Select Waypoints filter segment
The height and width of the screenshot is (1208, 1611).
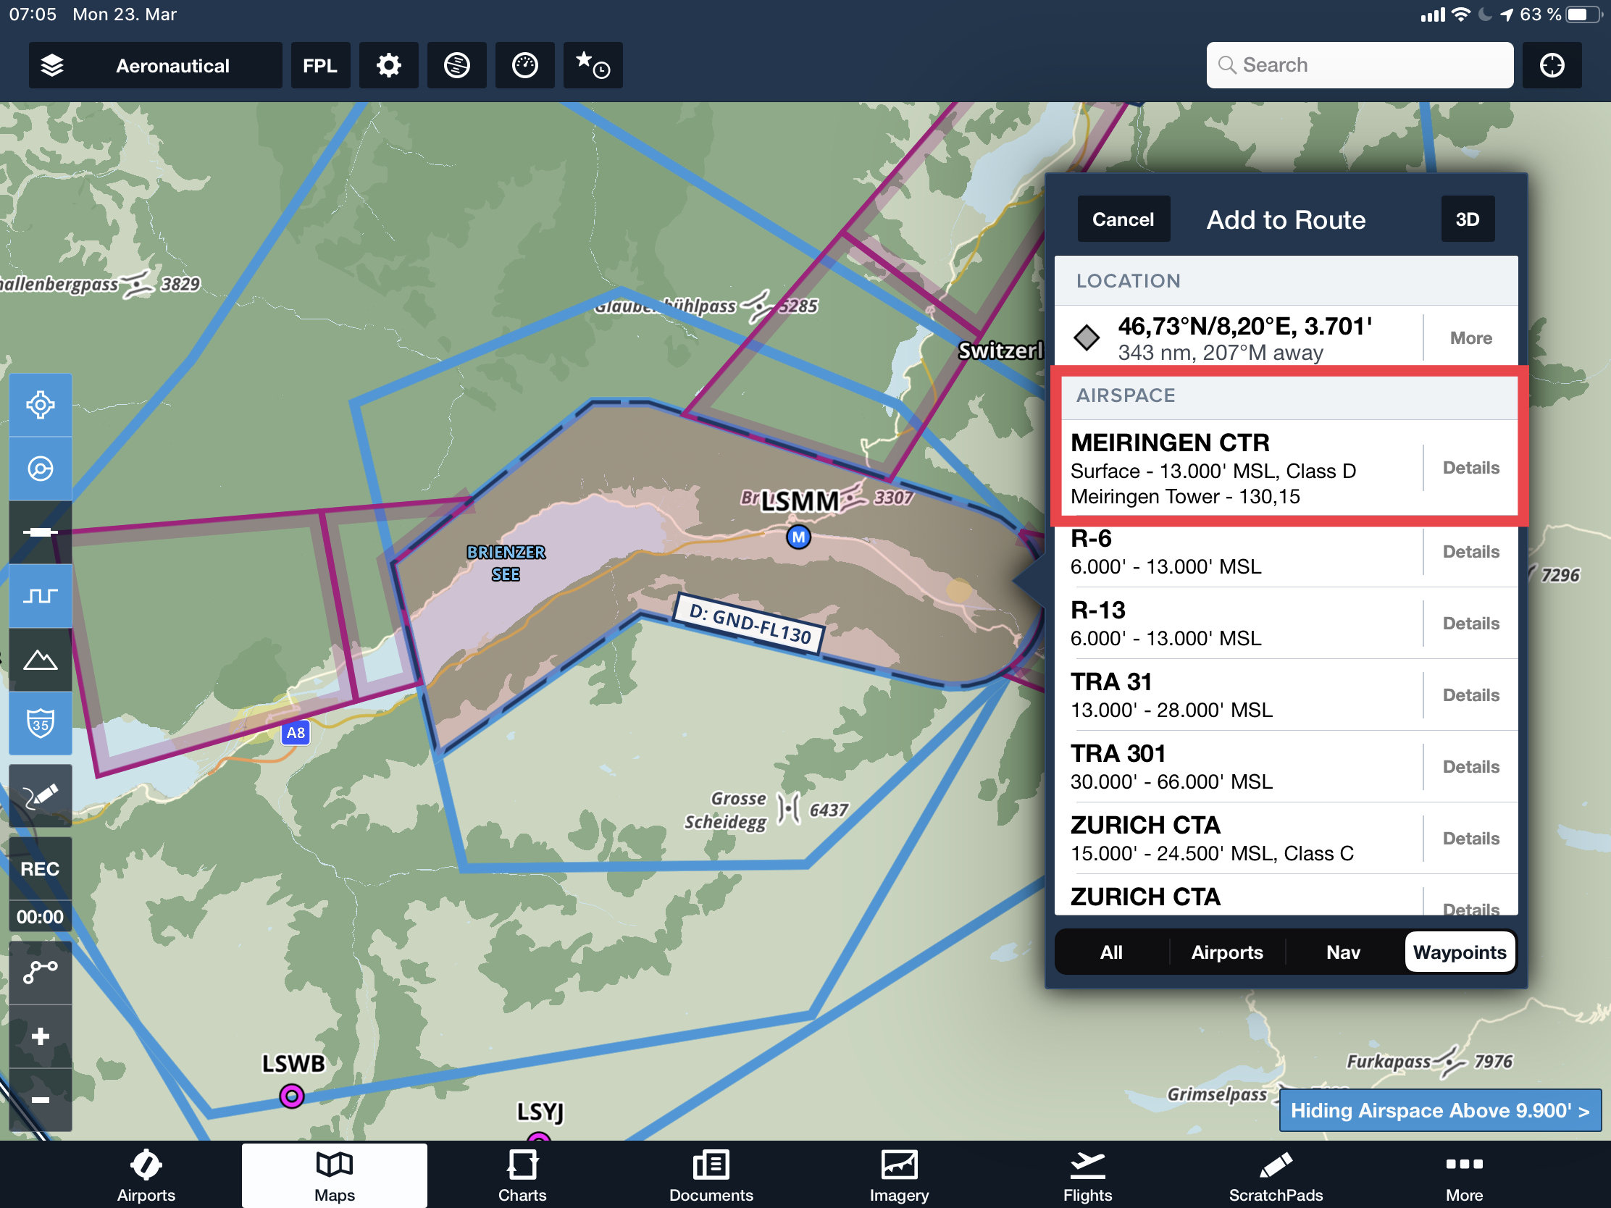tap(1459, 952)
